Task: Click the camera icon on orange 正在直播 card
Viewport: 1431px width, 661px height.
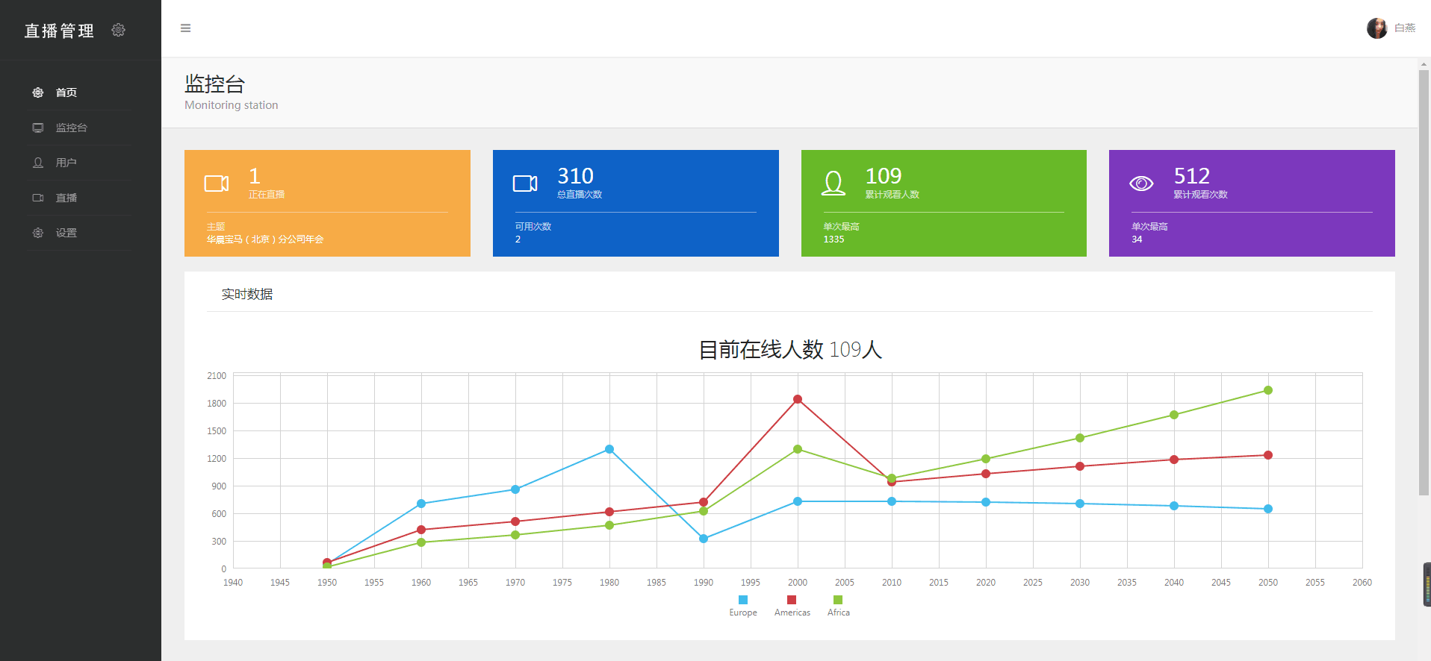Action: coord(217,184)
